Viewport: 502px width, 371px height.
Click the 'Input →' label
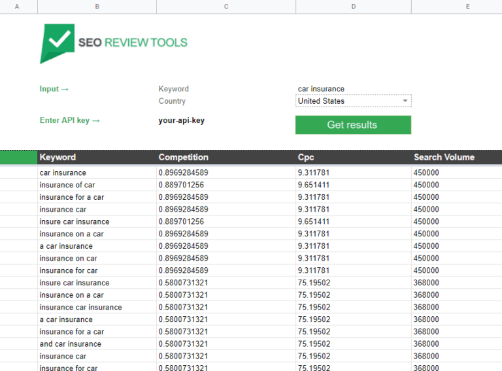coord(54,89)
